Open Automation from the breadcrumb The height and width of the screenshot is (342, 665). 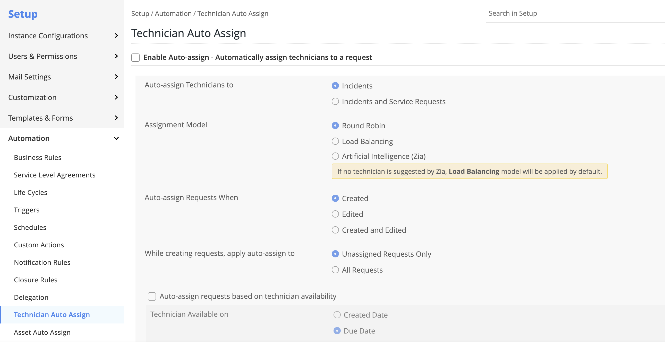[x=173, y=13]
